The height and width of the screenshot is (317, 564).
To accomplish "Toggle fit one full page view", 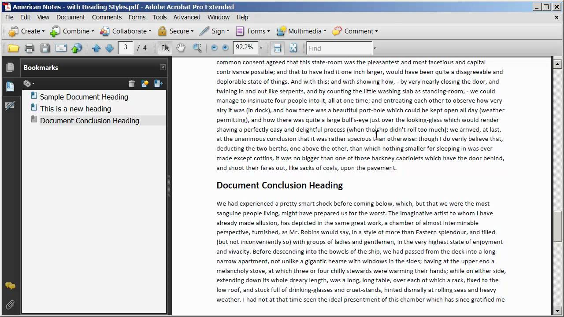I will (293, 48).
